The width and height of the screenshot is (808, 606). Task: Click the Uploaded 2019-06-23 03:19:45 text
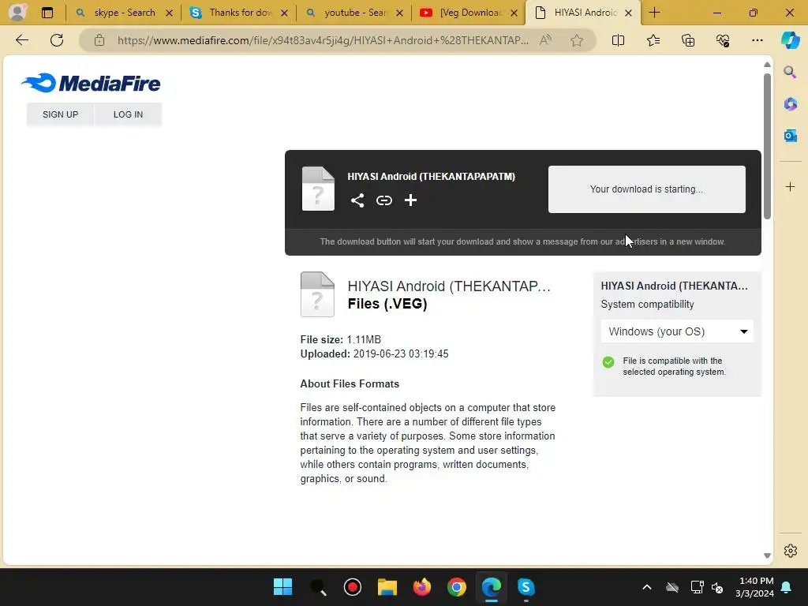point(374,354)
